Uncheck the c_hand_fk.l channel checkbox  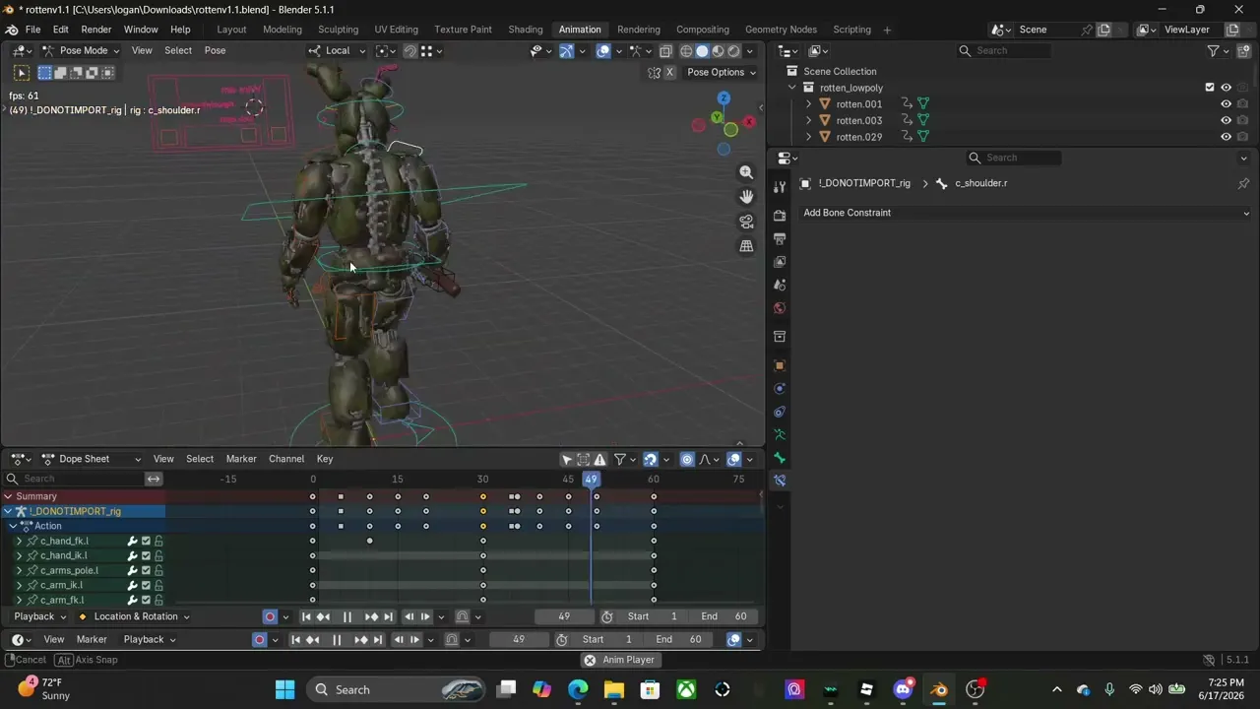[146, 541]
